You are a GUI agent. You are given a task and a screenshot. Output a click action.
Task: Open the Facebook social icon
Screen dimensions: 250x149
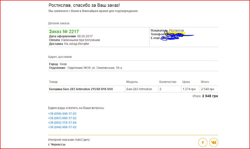pos(203,142)
